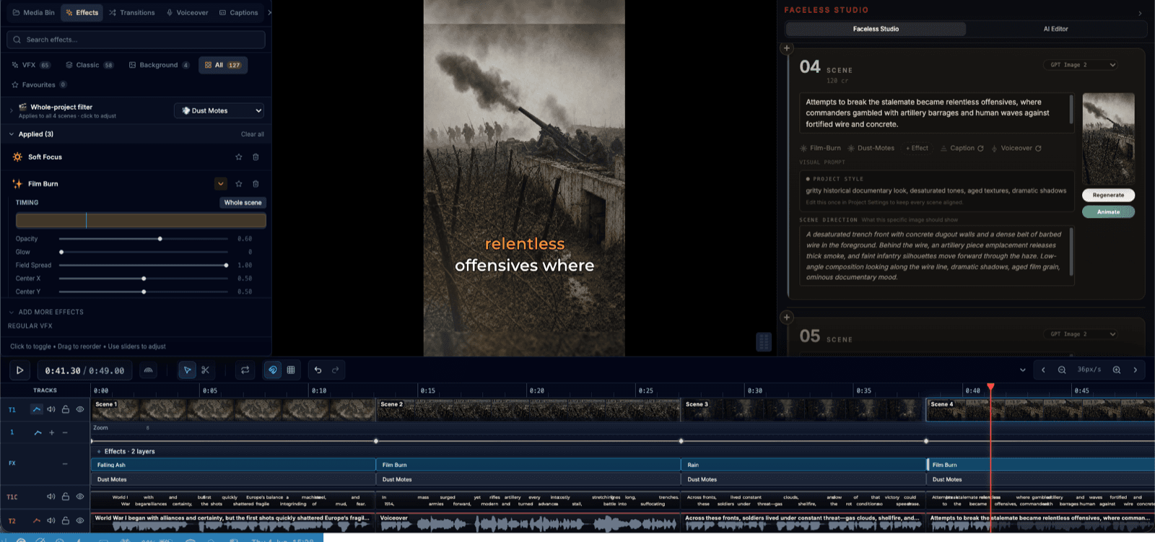Show more tabs arrow after Captions
1155x542 pixels.
pyautogui.click(x=269, y=12)
